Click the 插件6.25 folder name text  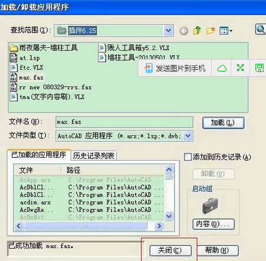pyautogui.click(x=82, y=31)
